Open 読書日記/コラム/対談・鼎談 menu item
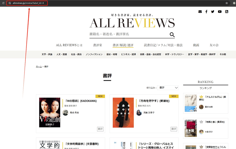The width and height of the screenshot is (236, 149). tap(163, 45)
